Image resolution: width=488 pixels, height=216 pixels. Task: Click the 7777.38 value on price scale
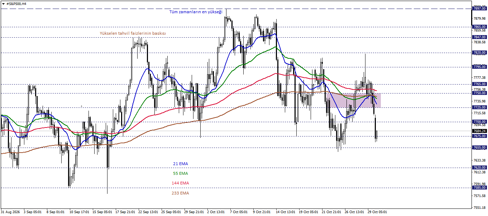(479, 77)
